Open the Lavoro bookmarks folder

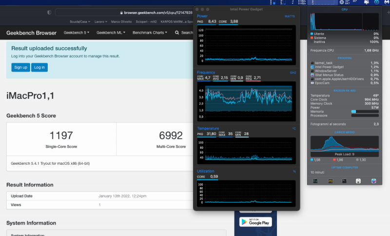click(x=101, y=22)
